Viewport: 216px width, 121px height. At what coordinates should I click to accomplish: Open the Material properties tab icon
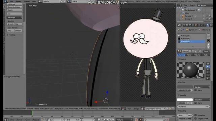[x=208, y=25]
